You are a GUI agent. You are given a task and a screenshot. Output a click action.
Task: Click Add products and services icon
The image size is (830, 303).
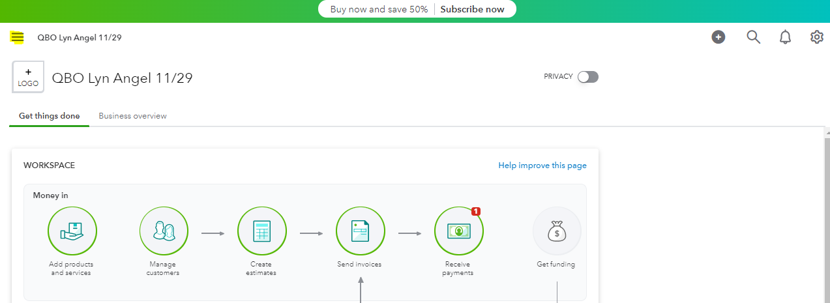tap(72, 231)
